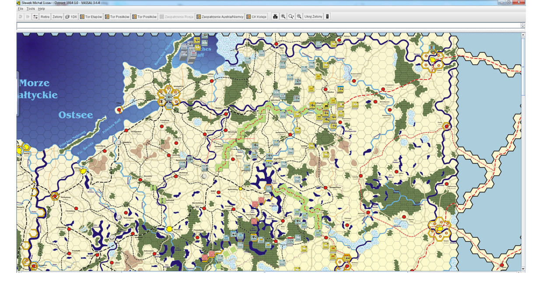Open the Tools menu
The image size is (560, 303).
coord(31,9)
